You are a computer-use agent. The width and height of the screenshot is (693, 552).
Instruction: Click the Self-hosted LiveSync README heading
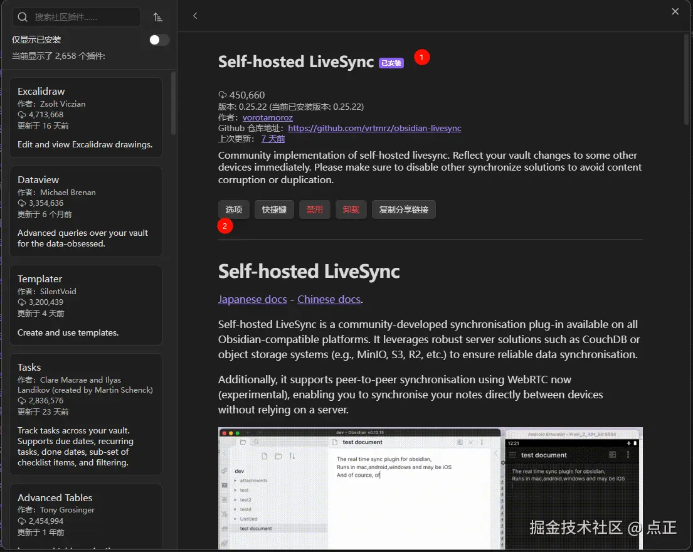309,272
